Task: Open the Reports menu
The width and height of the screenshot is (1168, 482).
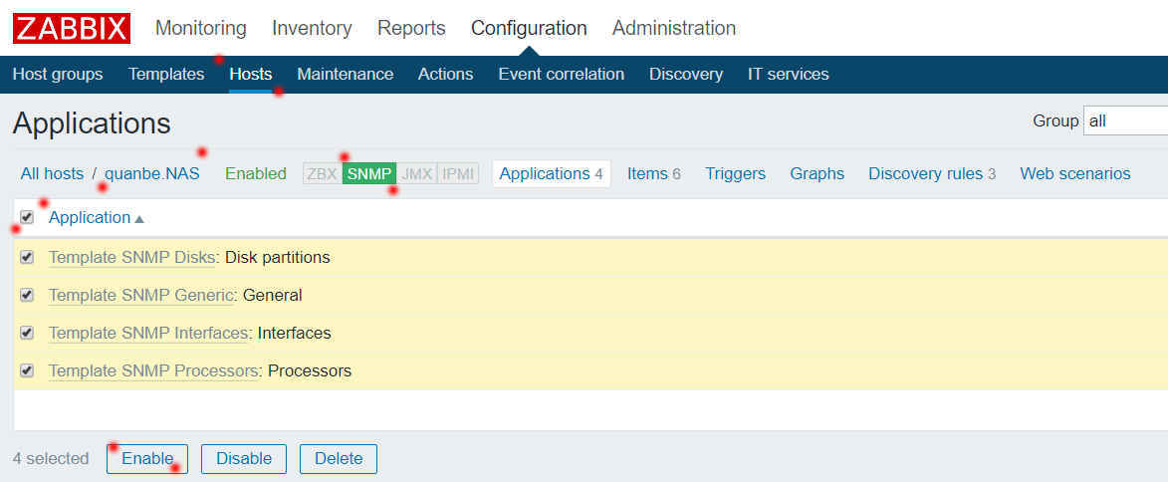Action: [411, 28]
